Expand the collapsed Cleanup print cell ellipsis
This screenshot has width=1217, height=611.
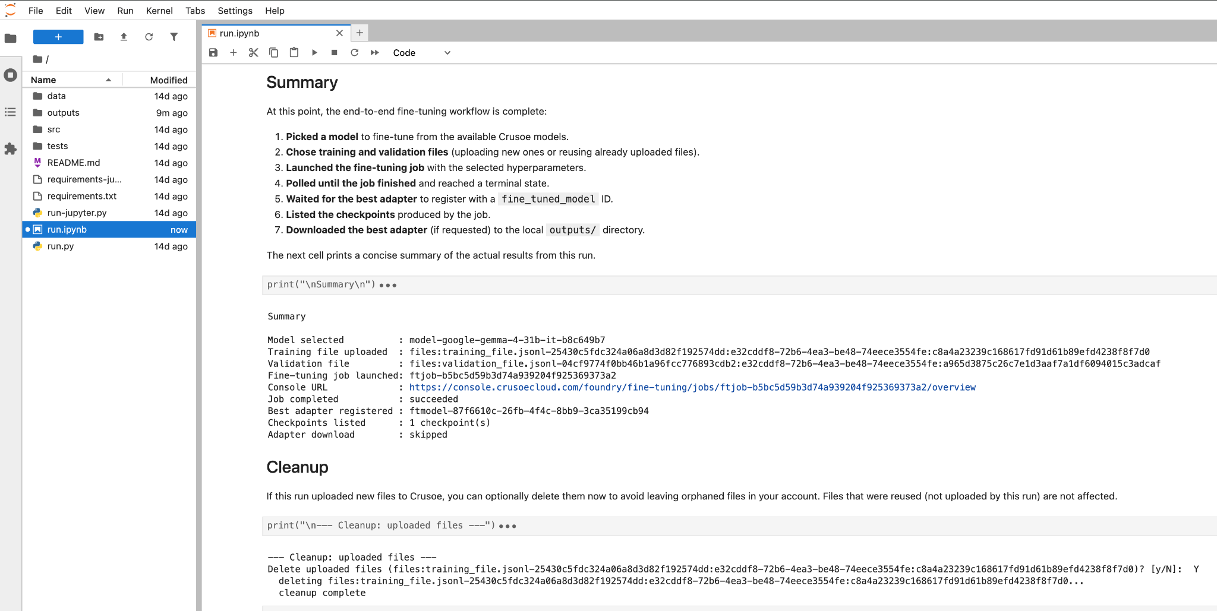pyautogui.click(x=507, y=526)
